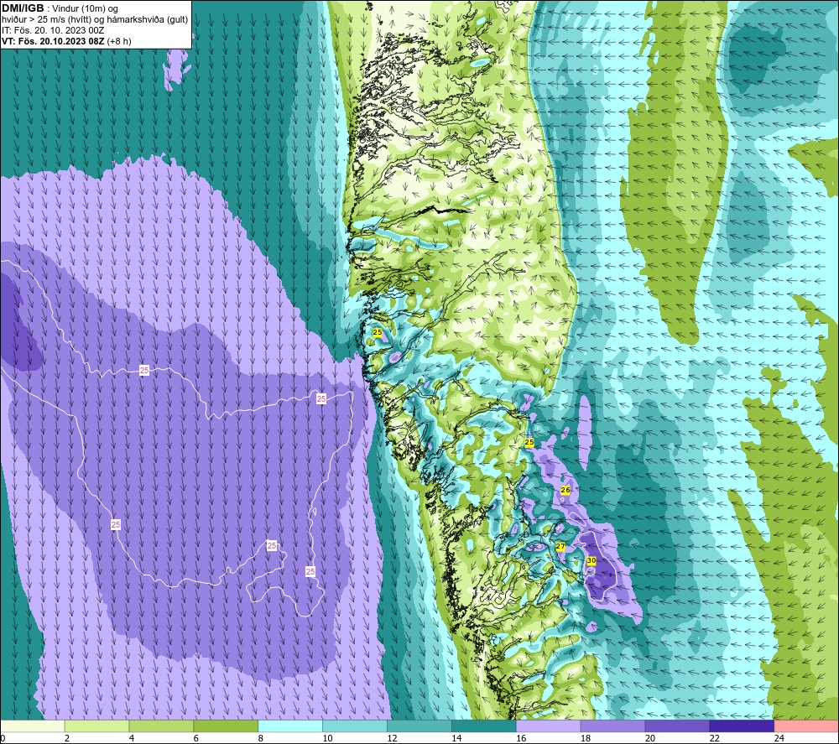Click the '(+8 h)' forecast offset text
This screenshot has height=744, width=839.
point(119,41)
